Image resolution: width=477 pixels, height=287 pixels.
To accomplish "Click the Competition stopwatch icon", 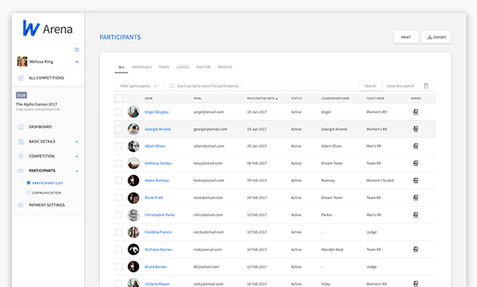I will click(21, 156).
